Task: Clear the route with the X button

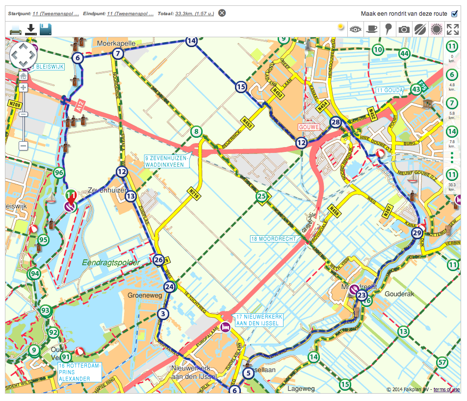Action: click(222, 13)
